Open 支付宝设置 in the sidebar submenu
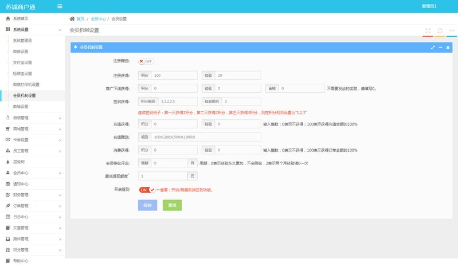Viewport: 458px width, 266px height. pyautogui.click(x=22, y=62)
